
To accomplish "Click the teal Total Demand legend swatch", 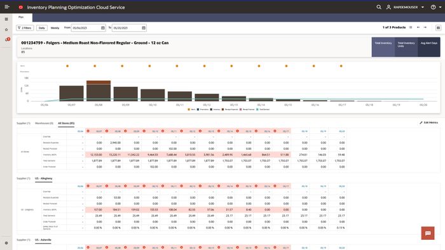I will point(257,109).
